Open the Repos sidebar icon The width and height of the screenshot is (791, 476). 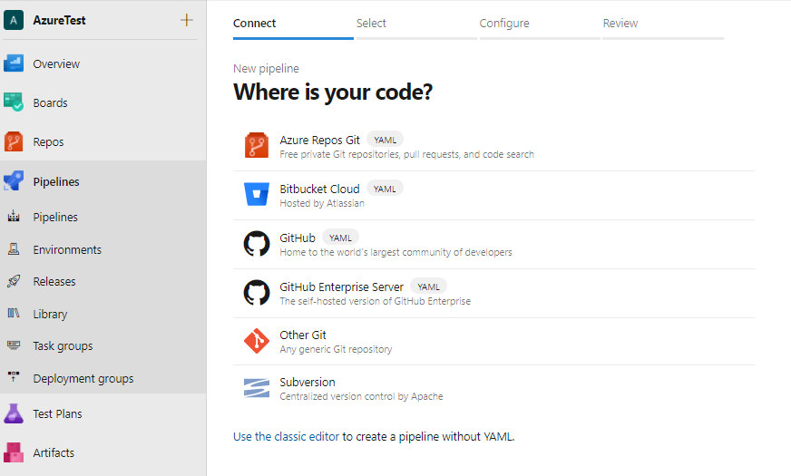point(14,141)
